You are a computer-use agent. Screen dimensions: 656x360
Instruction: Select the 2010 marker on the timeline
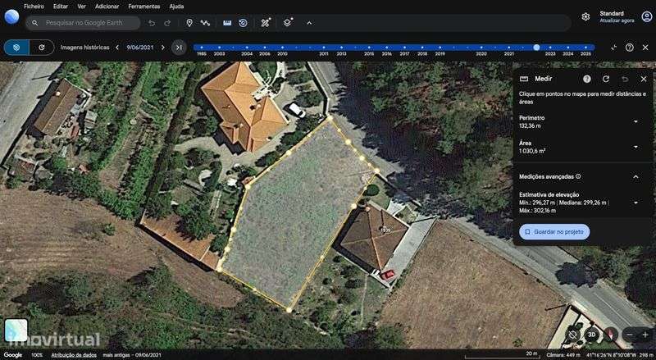(282, 48)
